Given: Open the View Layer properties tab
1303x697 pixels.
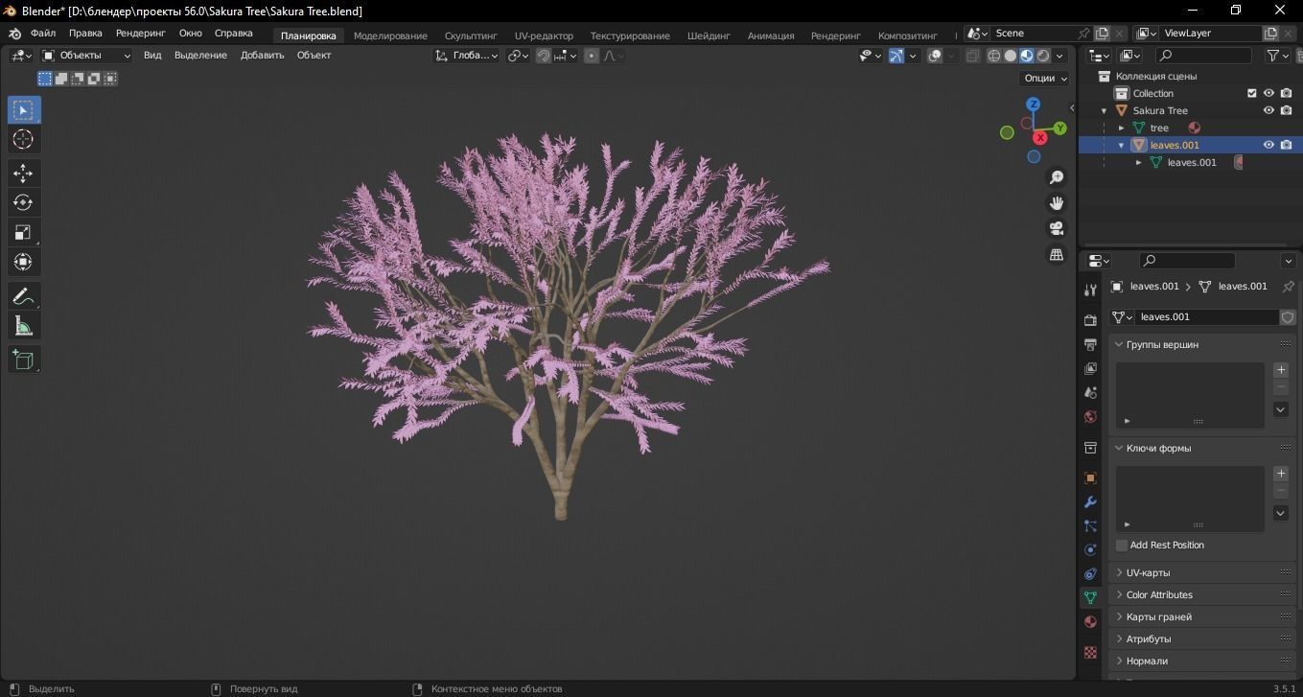Looking at the screenshot, I should pyautogui.click(x=1090, y=368).
